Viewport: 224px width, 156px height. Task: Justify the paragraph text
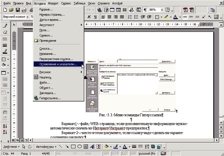pyautogui.click(x=122, y=17)
